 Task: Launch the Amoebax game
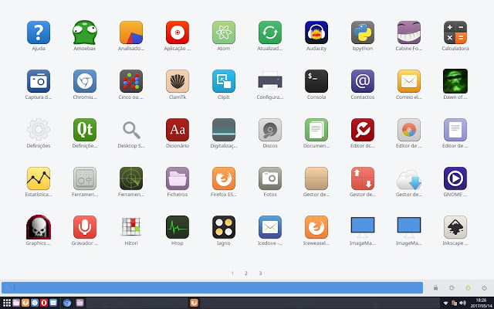(85, 32)
